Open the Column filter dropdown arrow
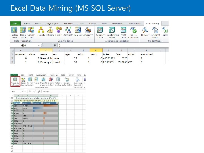Image resolution: width=204 pixels, height=153 pixels. coord(21,103)
